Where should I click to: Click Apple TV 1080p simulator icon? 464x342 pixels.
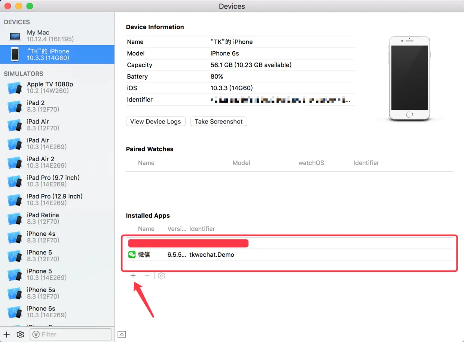pos(15,88)
